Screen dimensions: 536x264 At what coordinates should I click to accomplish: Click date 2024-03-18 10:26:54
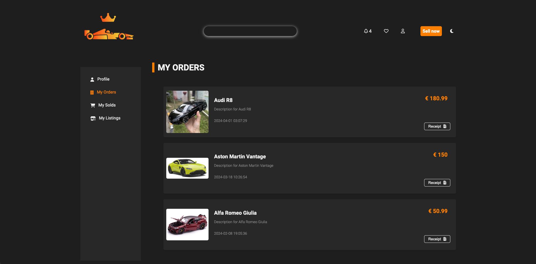click(231, 177)
